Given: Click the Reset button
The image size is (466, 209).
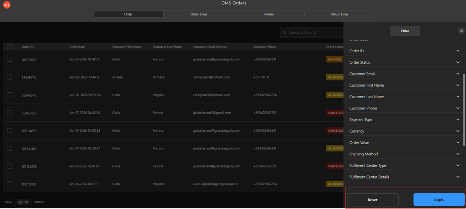Looking at the screenshot, I should pos(373,200).
